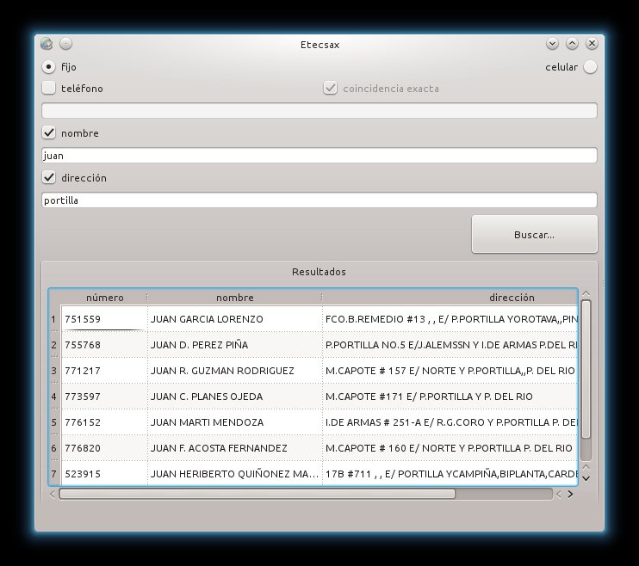Sort results by the 'número' column header
Image resolution: width=639 pixels, height=566 pixels.
point(104,298)
